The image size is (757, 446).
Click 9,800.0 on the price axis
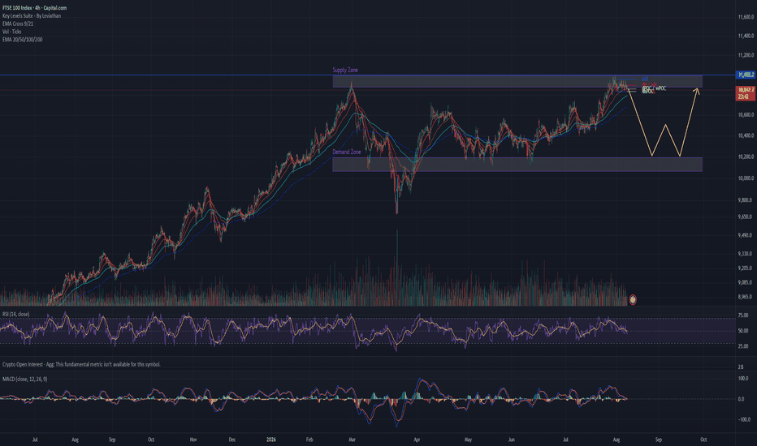746,200
